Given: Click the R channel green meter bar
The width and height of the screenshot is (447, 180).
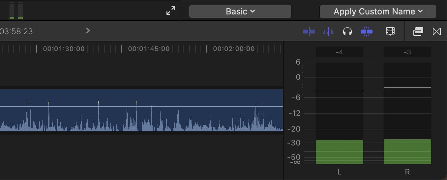Looking at the screenshot, I should tap(407, 152).
